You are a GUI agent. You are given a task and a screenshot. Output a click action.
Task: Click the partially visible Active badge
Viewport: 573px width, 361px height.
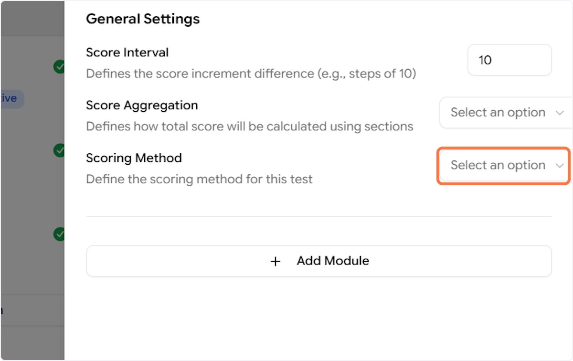point(11,98)
